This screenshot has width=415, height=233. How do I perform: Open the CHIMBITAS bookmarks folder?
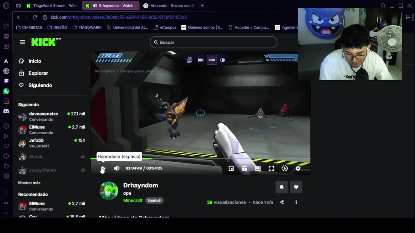pyautogui.click(x=29, y=28)
